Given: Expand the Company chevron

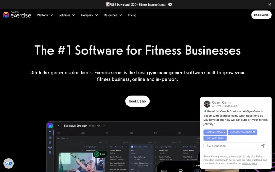Looking at the screenshot, I should tap(96, 15).
